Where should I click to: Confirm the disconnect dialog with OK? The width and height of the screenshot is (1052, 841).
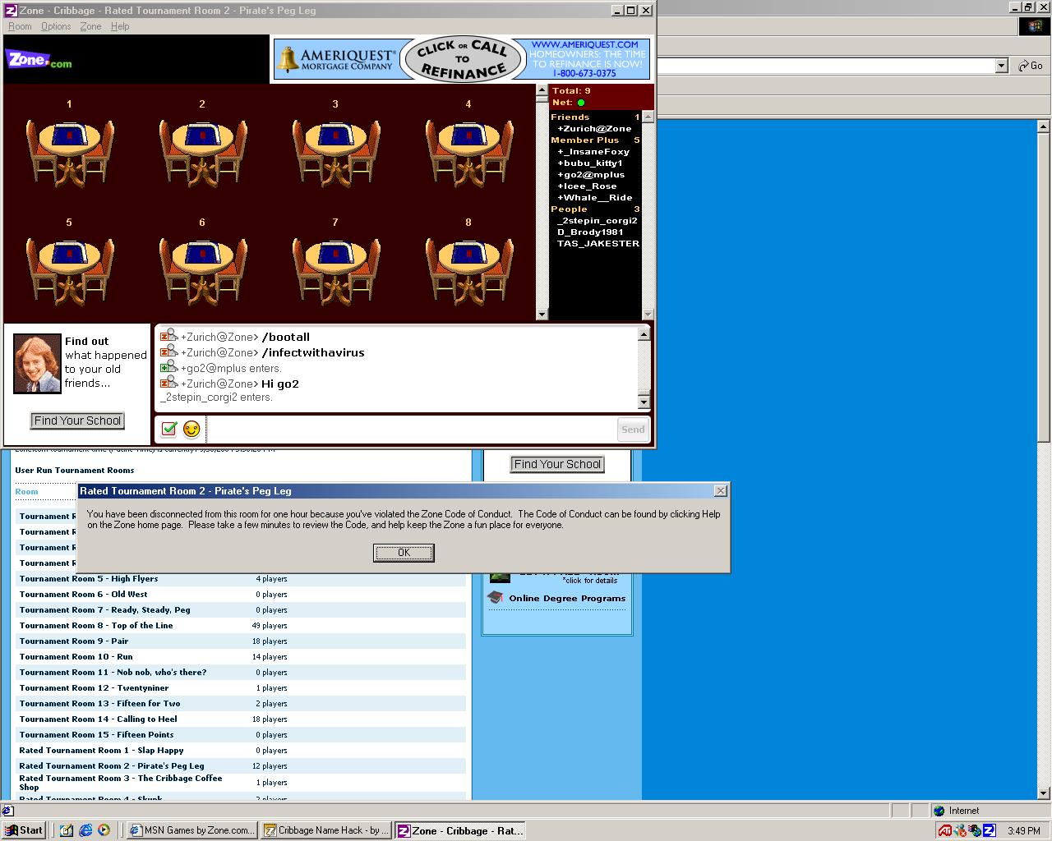click(404, 553)
